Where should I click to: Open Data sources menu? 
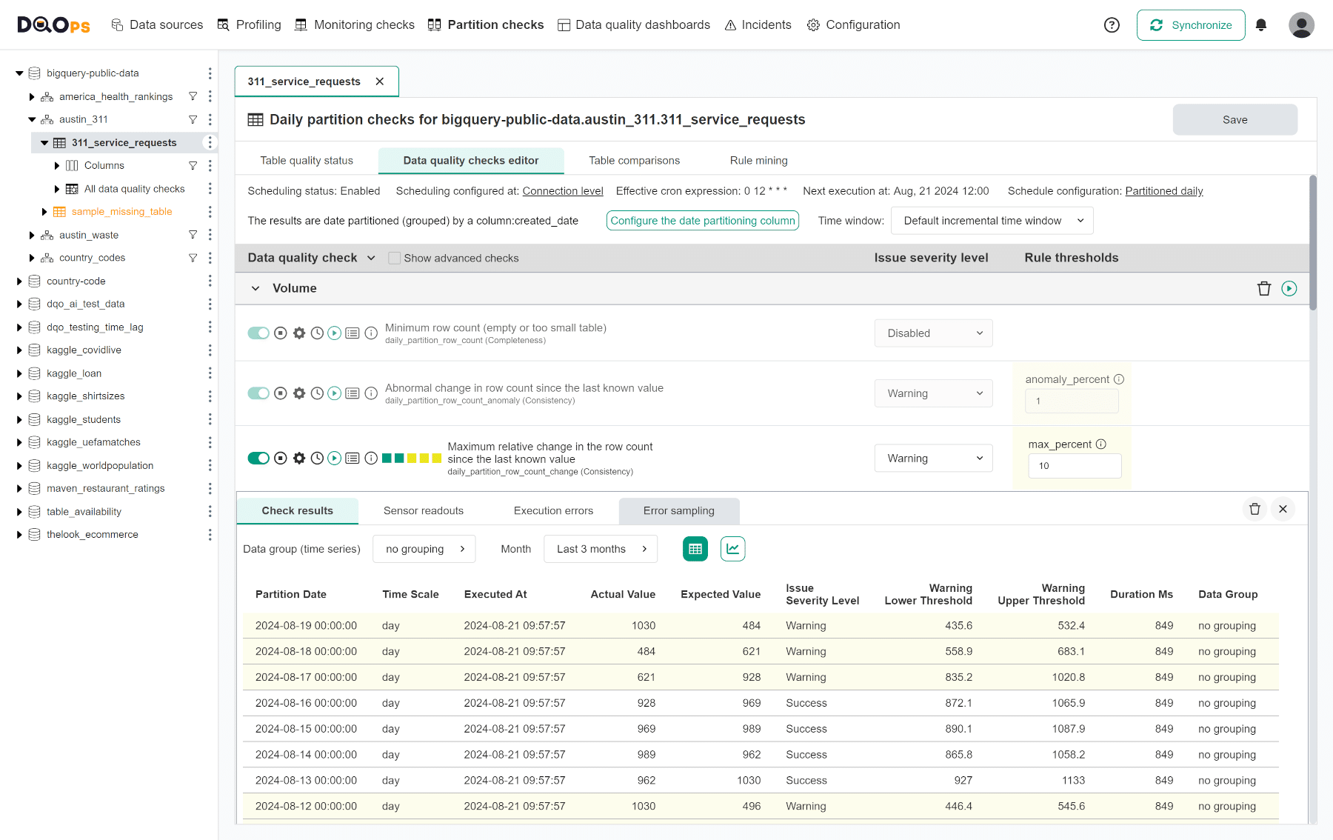[x=157, y=25]
